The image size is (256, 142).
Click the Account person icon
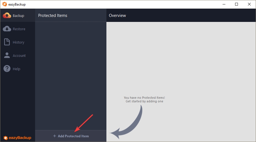click(x=7, y=55)
